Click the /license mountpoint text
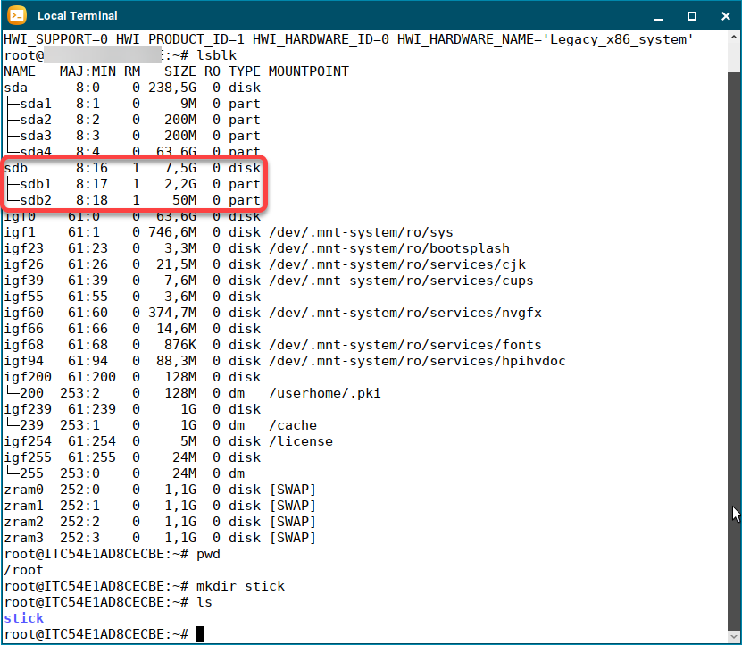 click(300, 441)
